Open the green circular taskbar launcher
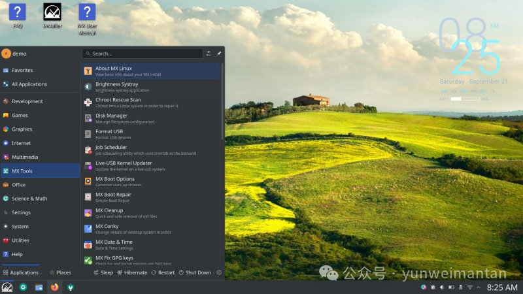Viewport: 523px width, 294px height. pyautogui.click(x=23, y=287)
